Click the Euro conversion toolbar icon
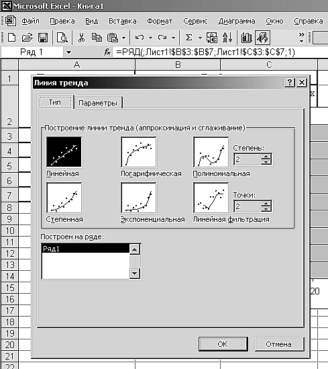The height and width of the screenshot is (369, 328). click(x=212, y=38)
